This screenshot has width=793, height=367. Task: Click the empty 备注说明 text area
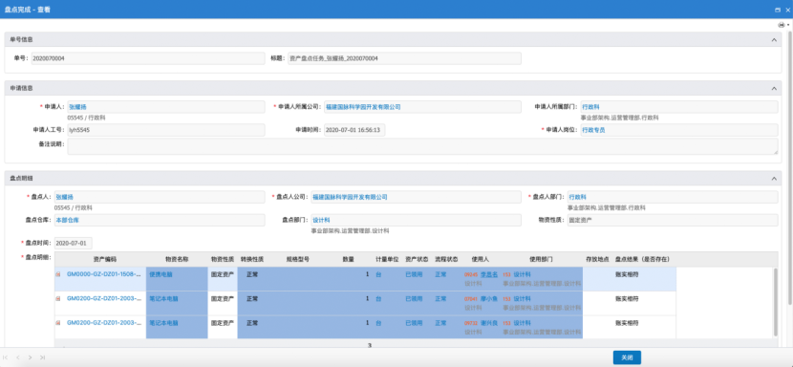click(422, 146)
